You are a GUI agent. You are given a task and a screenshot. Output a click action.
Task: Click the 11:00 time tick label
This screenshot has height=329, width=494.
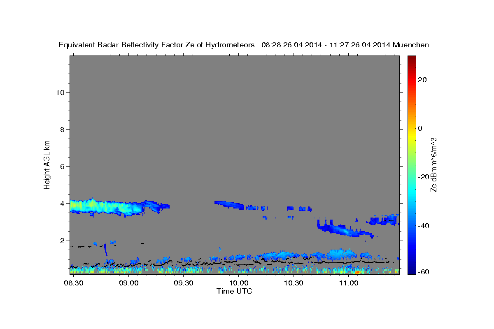coord(348,284)
